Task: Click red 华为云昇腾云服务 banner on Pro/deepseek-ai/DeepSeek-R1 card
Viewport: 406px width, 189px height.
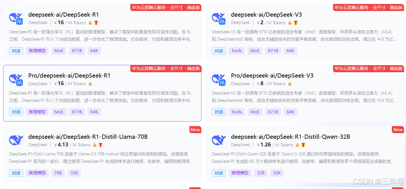Action: pos(166,68)
